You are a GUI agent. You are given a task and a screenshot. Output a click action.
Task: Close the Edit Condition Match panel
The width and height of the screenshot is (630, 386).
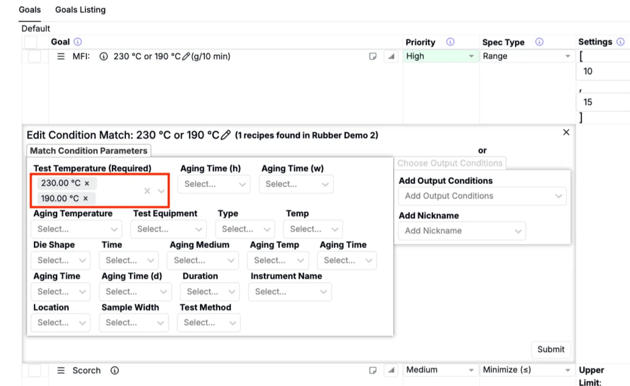click(566, 132)
